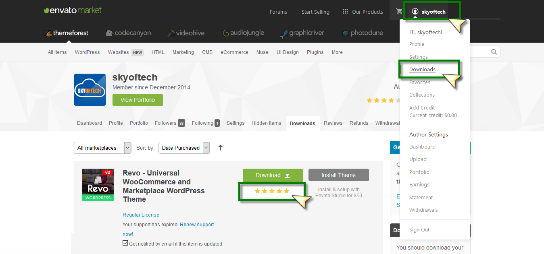Expand the More category menu
Viewport: 544px width, 254px height.
pos(337,52)
